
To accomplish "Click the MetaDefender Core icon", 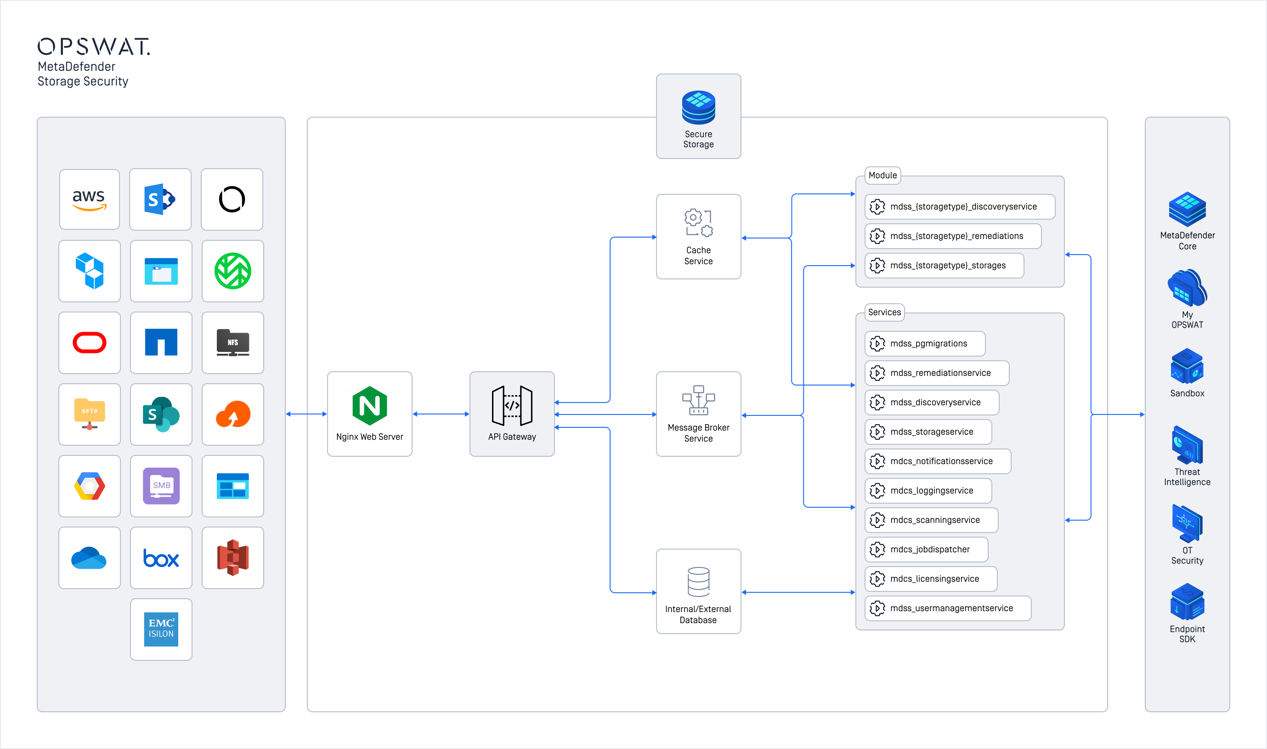I will pos(1187,210).
